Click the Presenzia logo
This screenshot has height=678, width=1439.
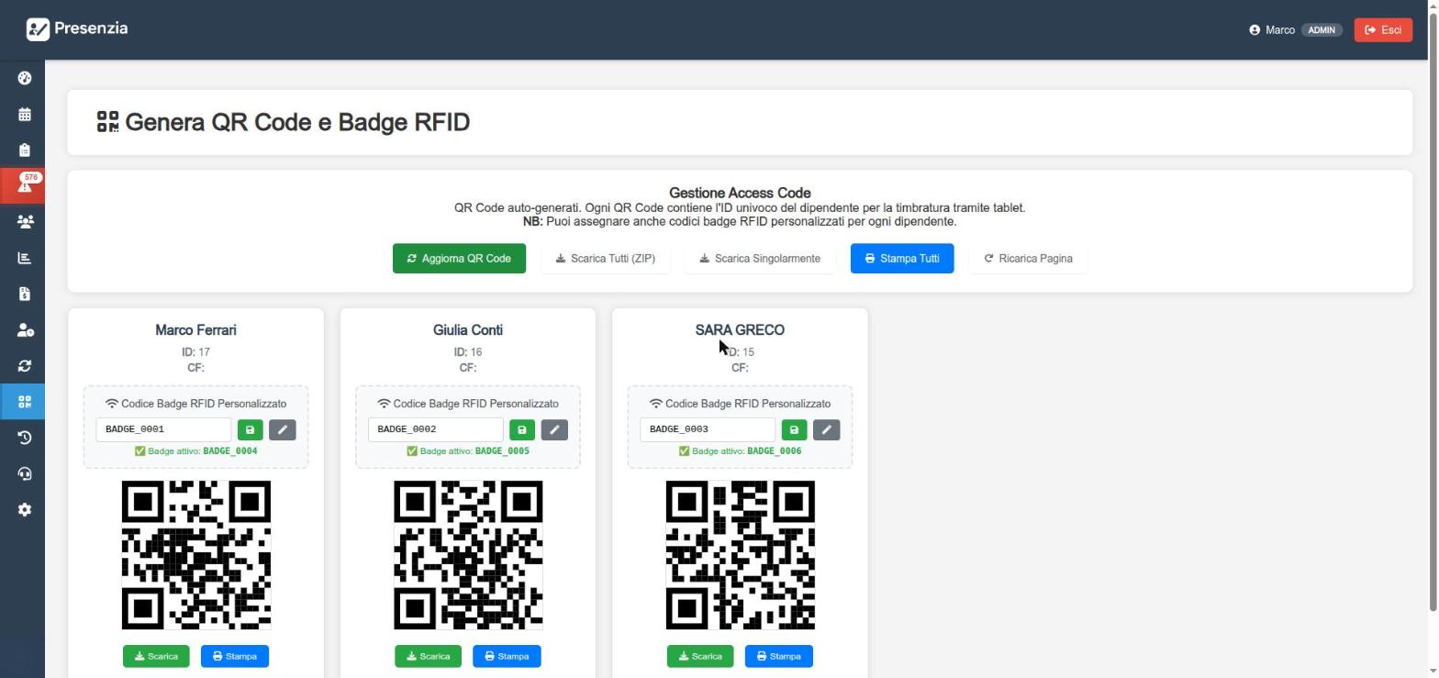click(77, 29)
